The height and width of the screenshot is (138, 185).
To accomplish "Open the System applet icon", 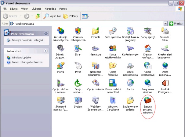I will (x=78, y=100).
